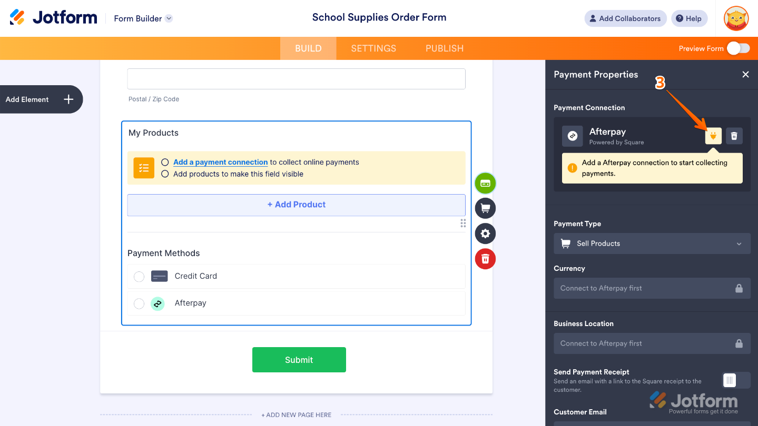Screen dimensions: 758x426
Task: Connect Afterpay using the plug icon
Action: coord(713,136)
